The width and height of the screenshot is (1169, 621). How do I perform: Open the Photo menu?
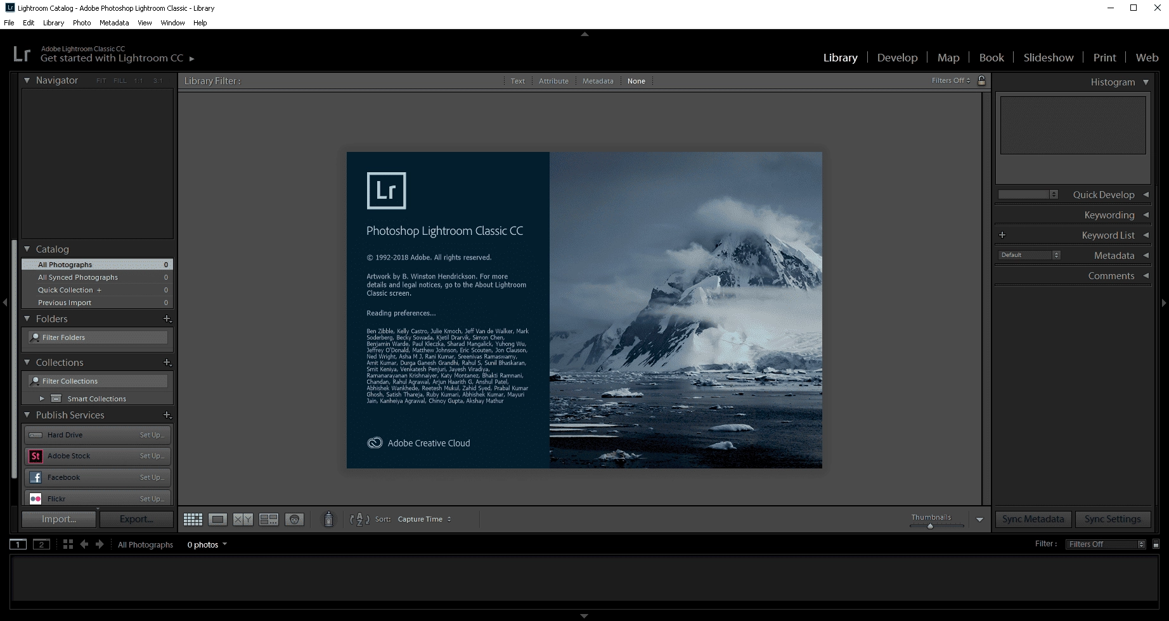point(82,23)
